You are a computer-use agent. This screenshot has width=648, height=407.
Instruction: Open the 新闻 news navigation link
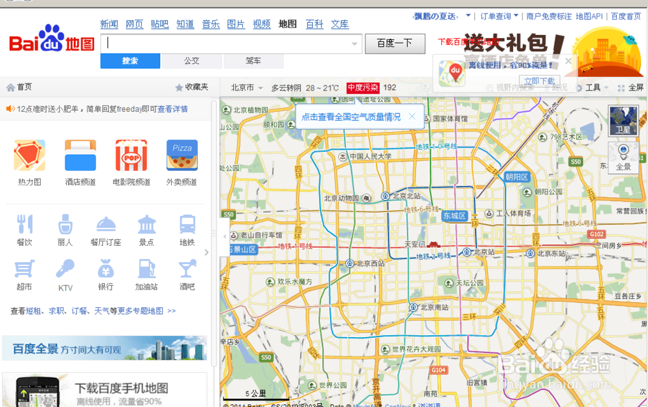coord(109,24)
